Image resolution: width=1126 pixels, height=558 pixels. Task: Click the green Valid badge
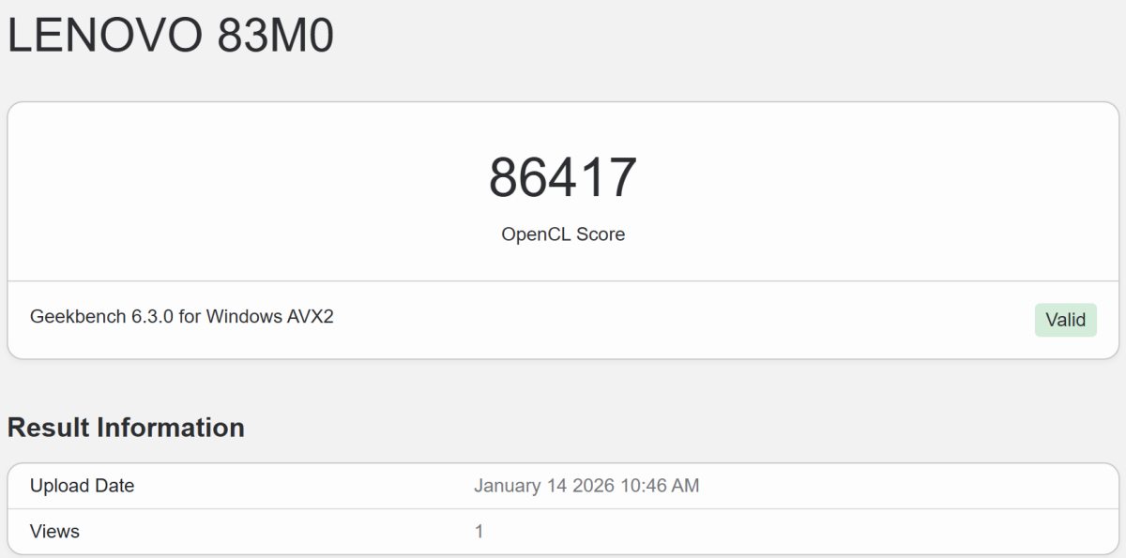coord(1065,320)
